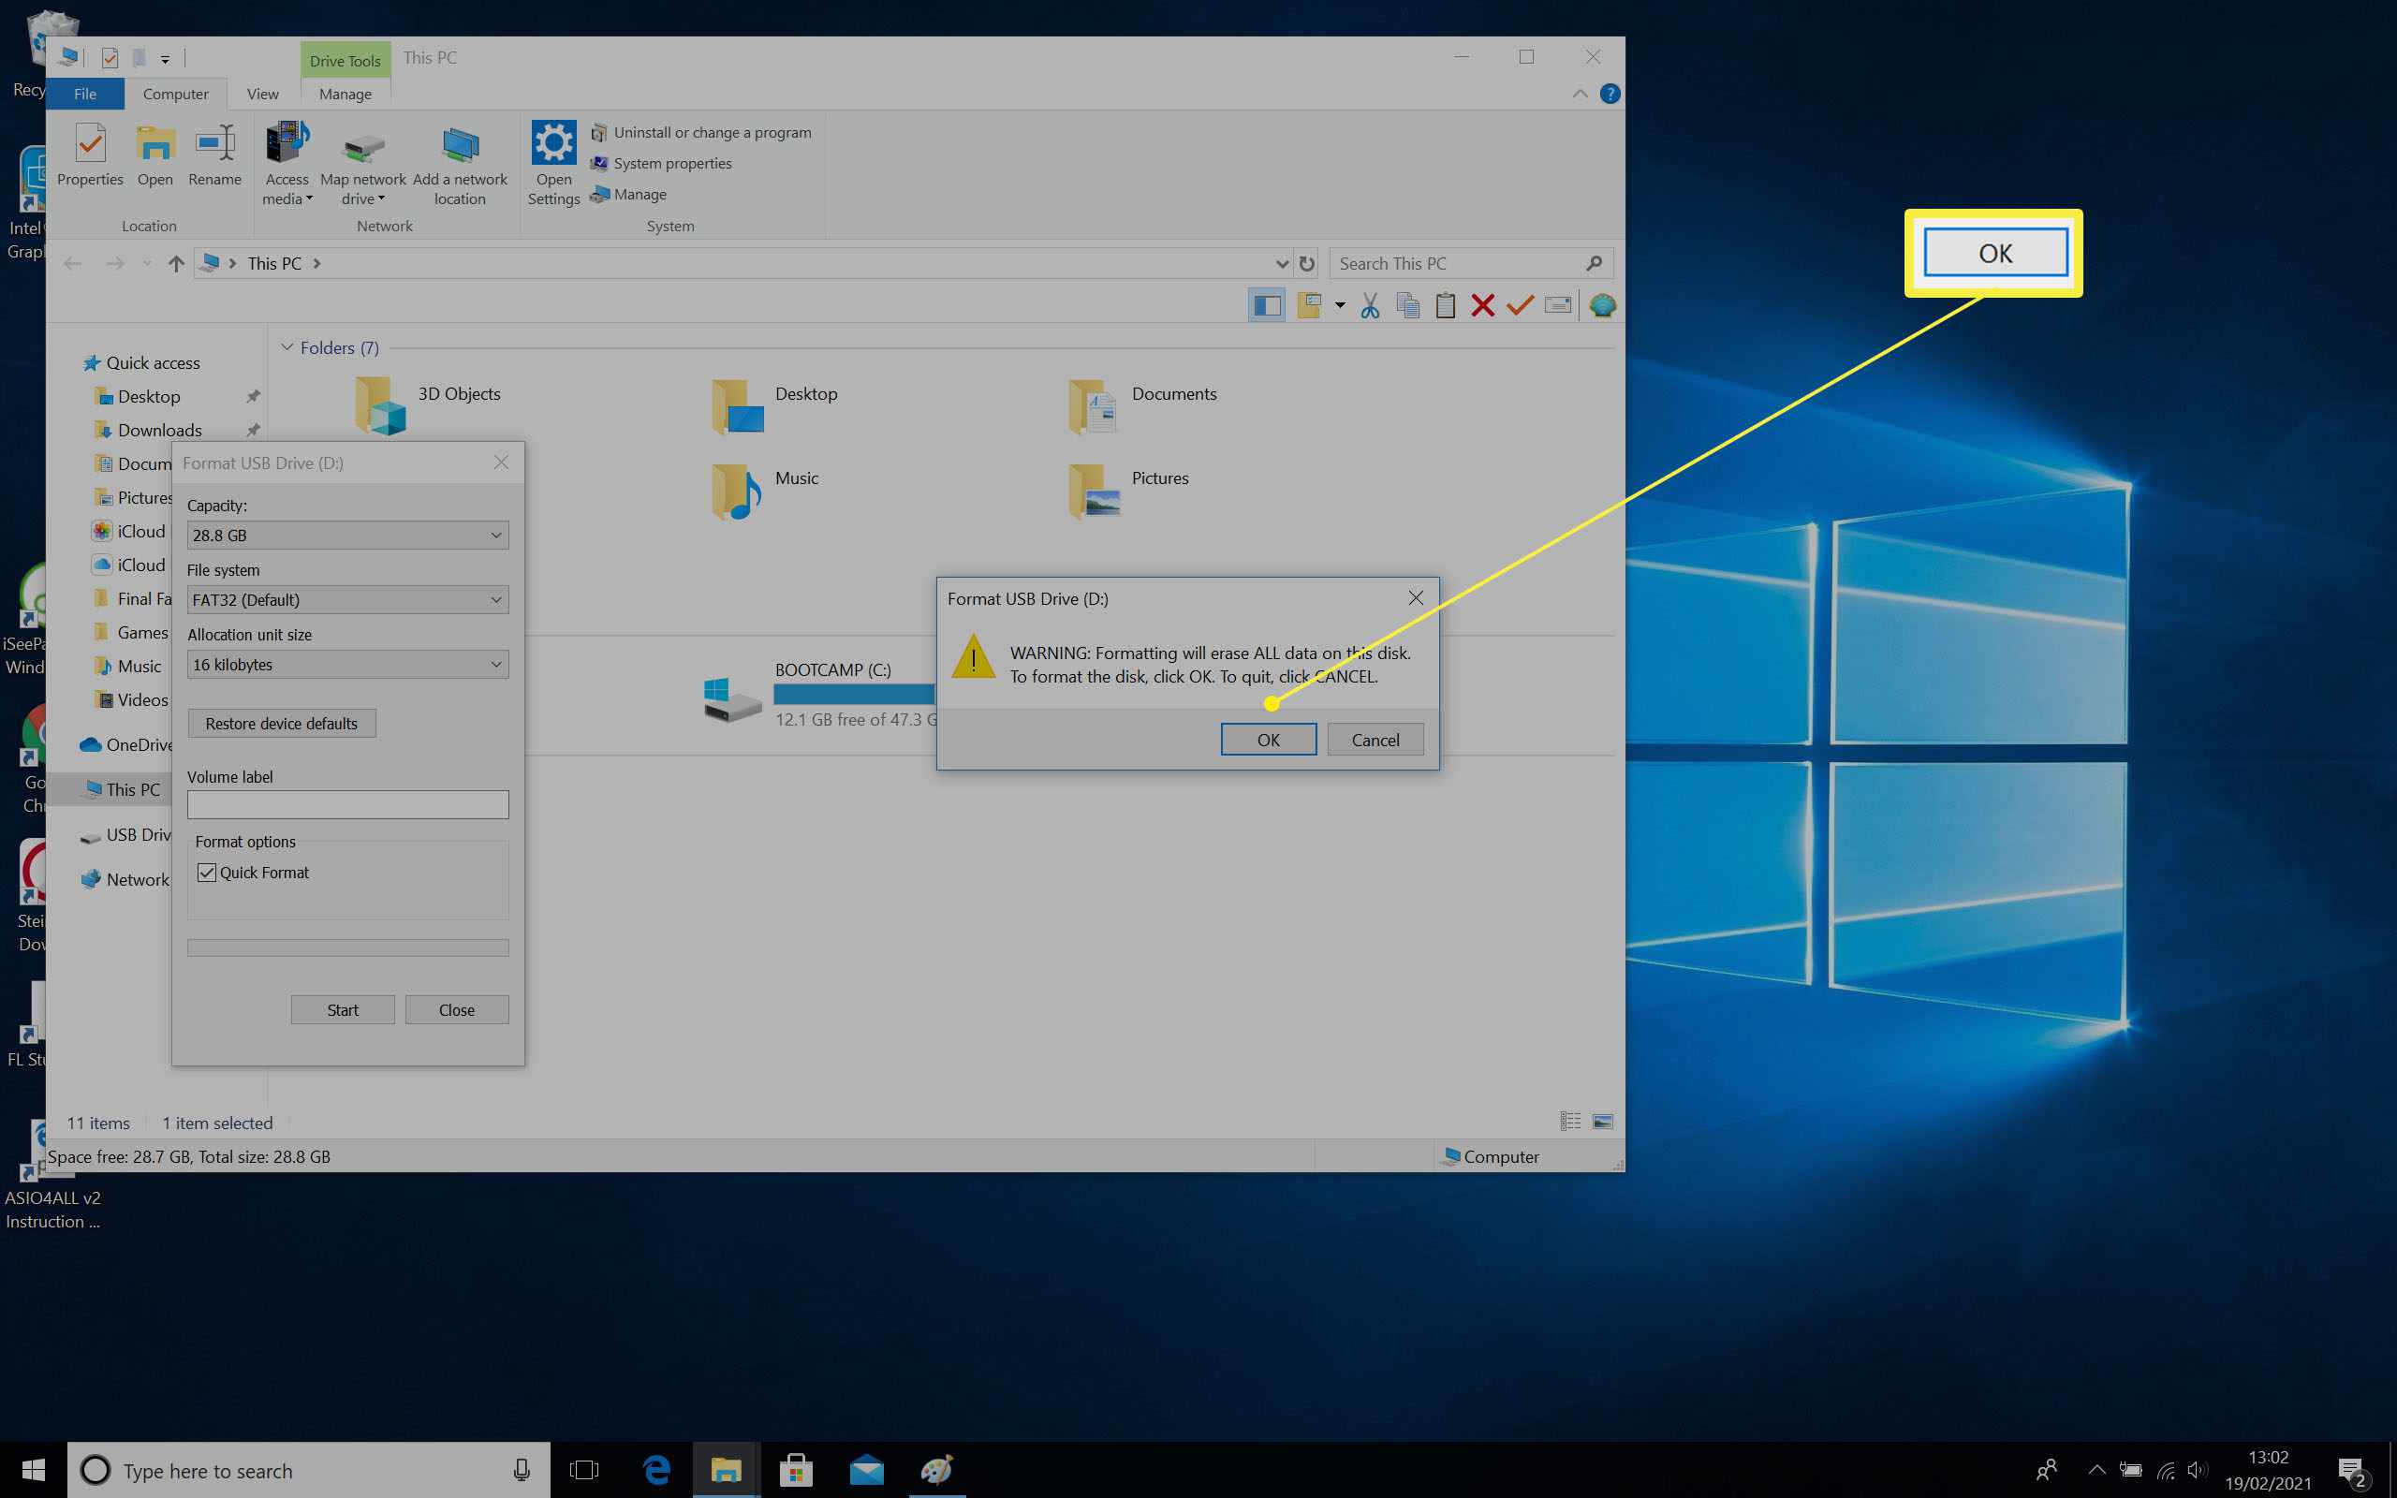
Task: Click the OK button to confirm formatting
Action: [x=1269, y=739]
